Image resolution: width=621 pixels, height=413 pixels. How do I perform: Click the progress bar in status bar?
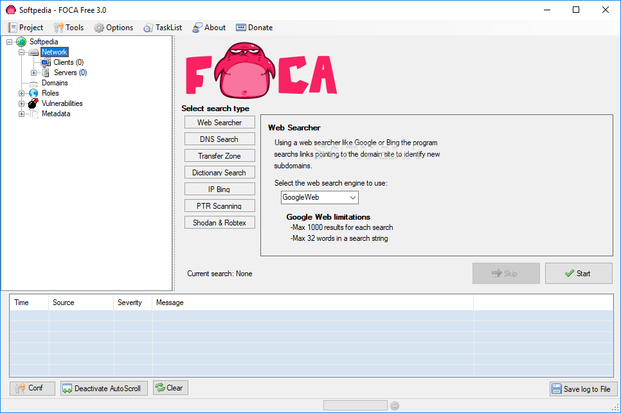tap(355, 405)
